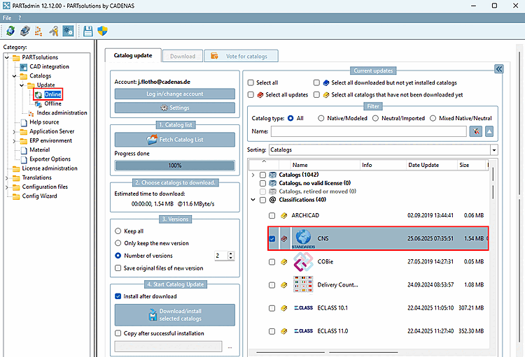The width and height of the screenshot is (525, 357).
Task: Click the COBie catalog logo
Action: [303, 261]
